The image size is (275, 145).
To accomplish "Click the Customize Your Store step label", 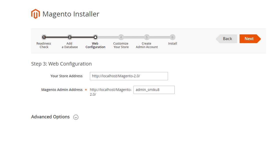I will (x=121, y=45).
